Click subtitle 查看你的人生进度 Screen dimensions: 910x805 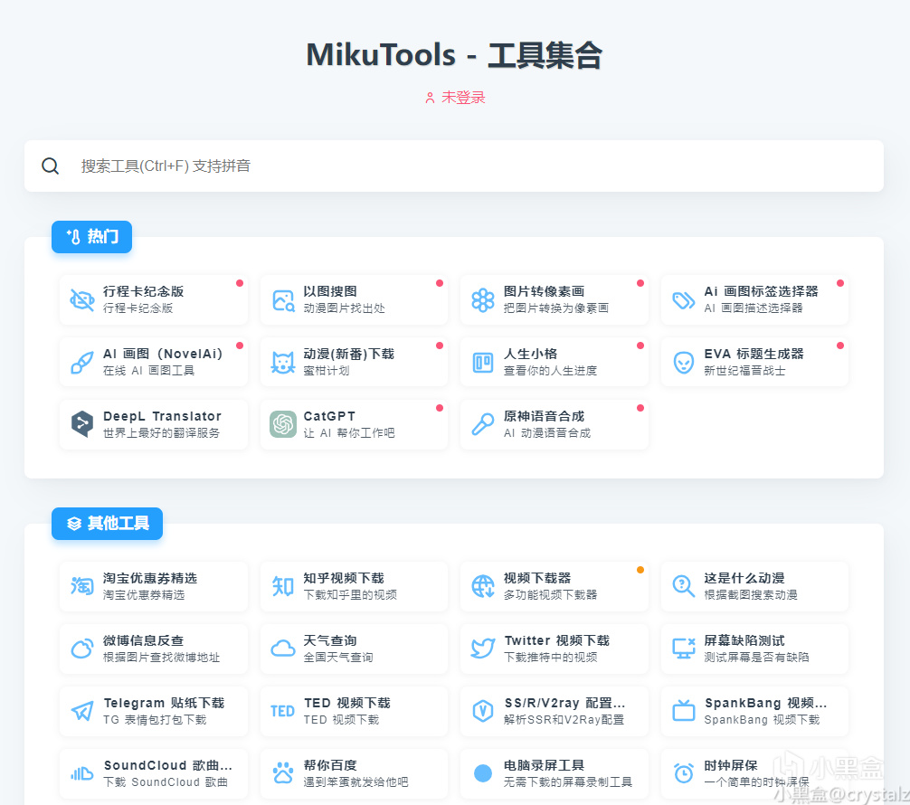(550, 370)
